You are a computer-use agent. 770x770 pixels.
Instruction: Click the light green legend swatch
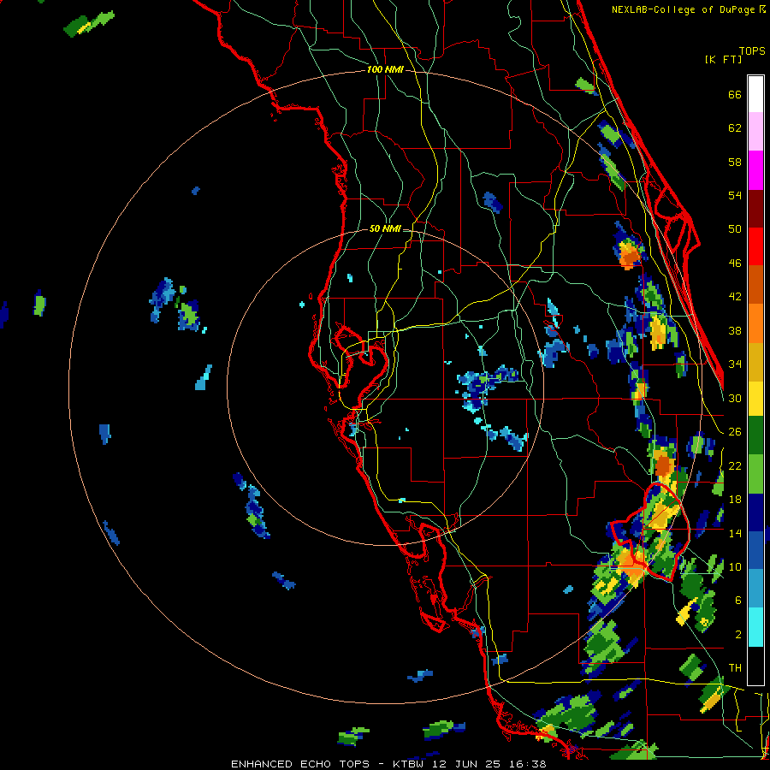[755, 474]
